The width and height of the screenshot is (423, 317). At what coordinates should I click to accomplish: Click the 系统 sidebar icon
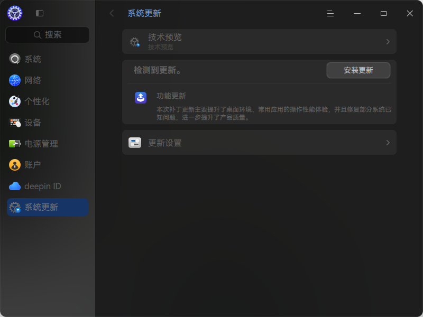[x=15, y=59]
